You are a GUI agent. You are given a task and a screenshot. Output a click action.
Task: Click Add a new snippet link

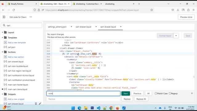(16, 99)
